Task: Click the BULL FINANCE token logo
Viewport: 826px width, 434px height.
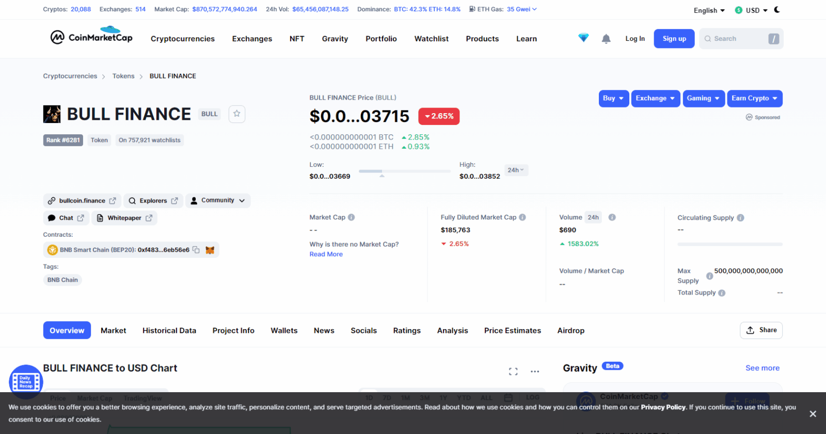Action: (52, 114)
